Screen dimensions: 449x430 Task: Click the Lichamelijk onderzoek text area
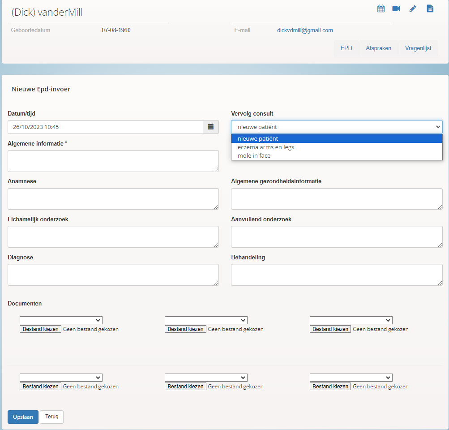pos(113,236)
